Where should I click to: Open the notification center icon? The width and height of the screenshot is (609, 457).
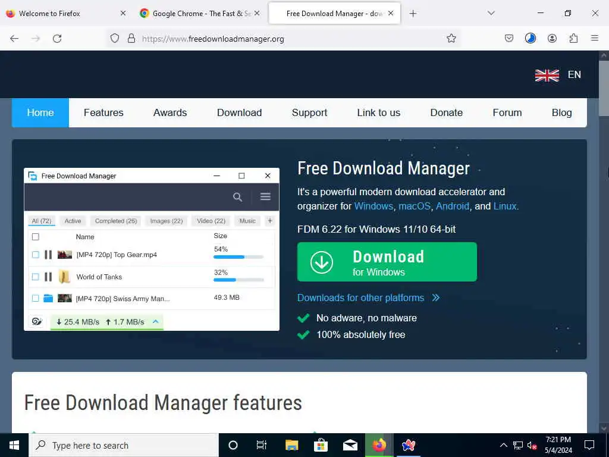[x=589, y=445]
